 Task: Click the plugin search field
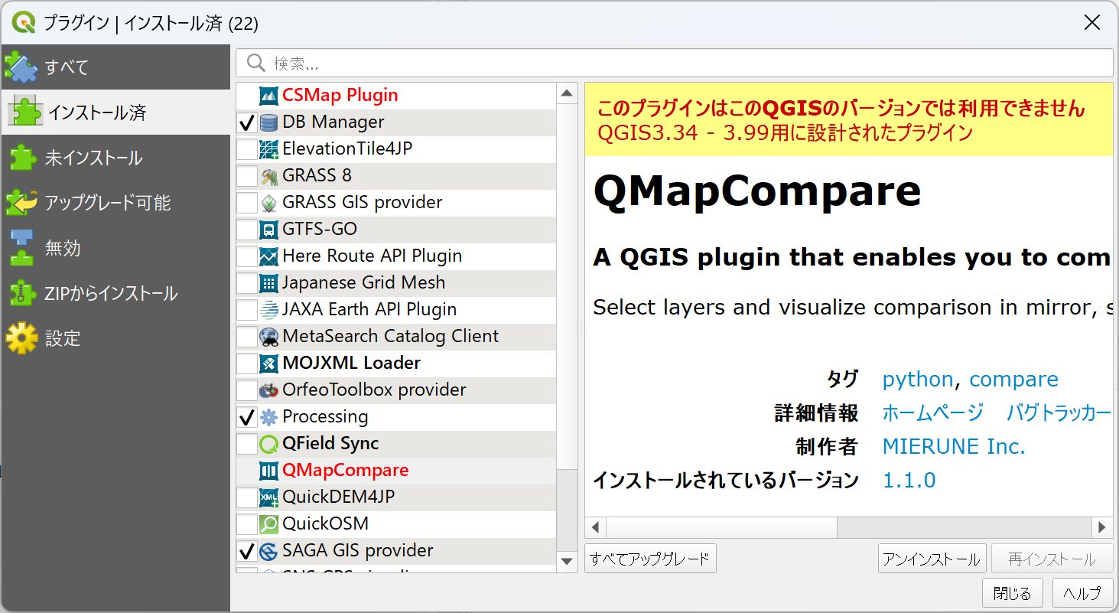pos(674,63)
